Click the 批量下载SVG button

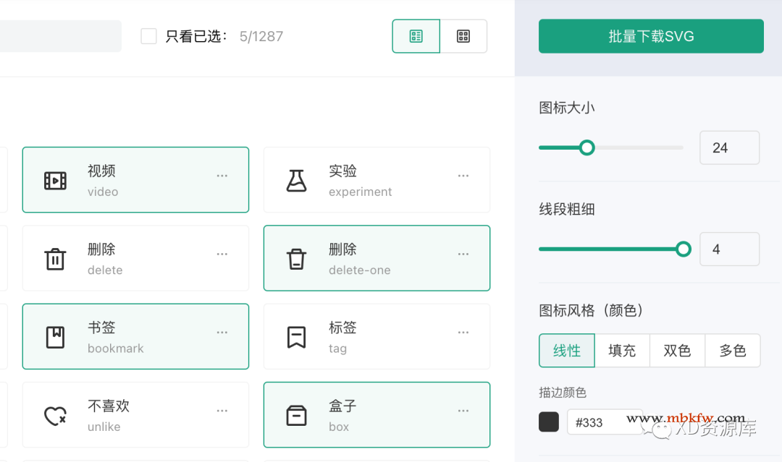(651, 36)
